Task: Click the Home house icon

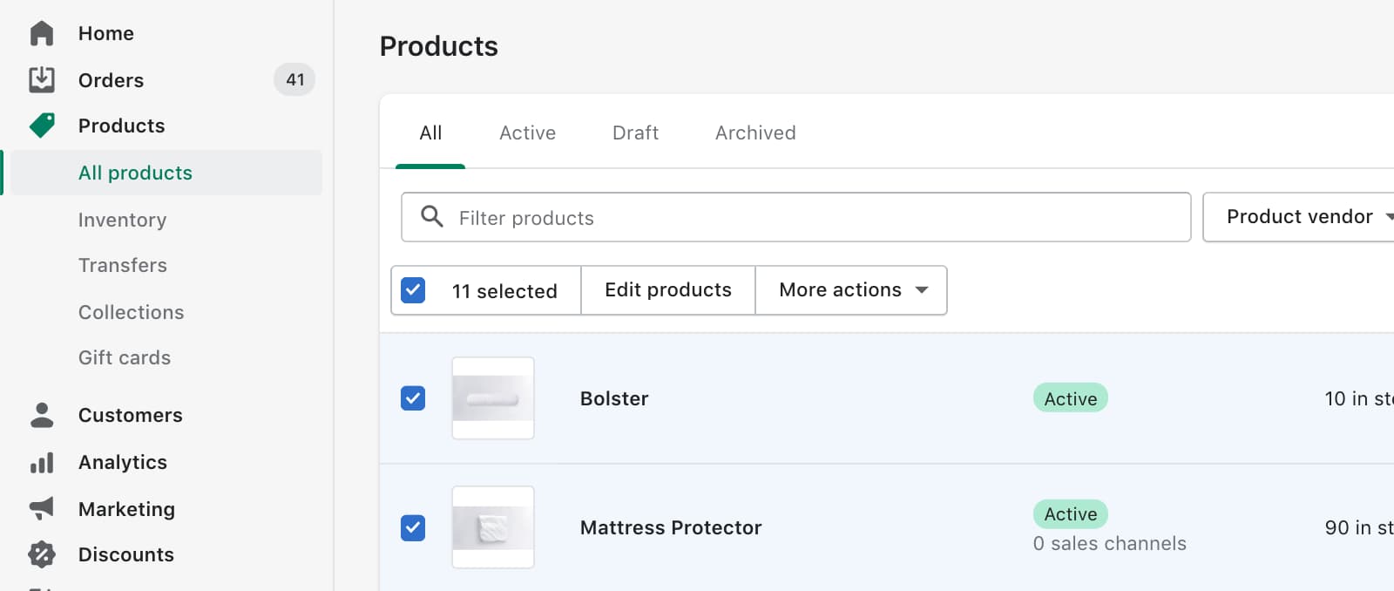Action: [42, 33]
